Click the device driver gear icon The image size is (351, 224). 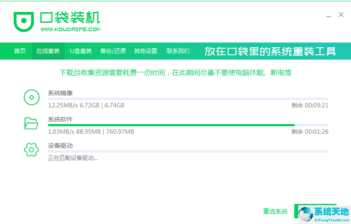(31, 149)
